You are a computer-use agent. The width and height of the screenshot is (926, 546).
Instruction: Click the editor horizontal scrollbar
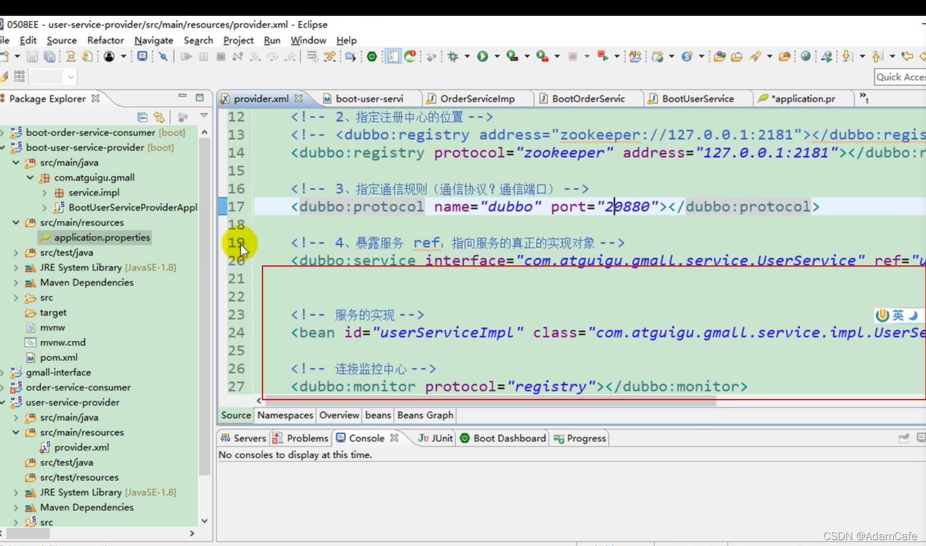coord(490,401)
